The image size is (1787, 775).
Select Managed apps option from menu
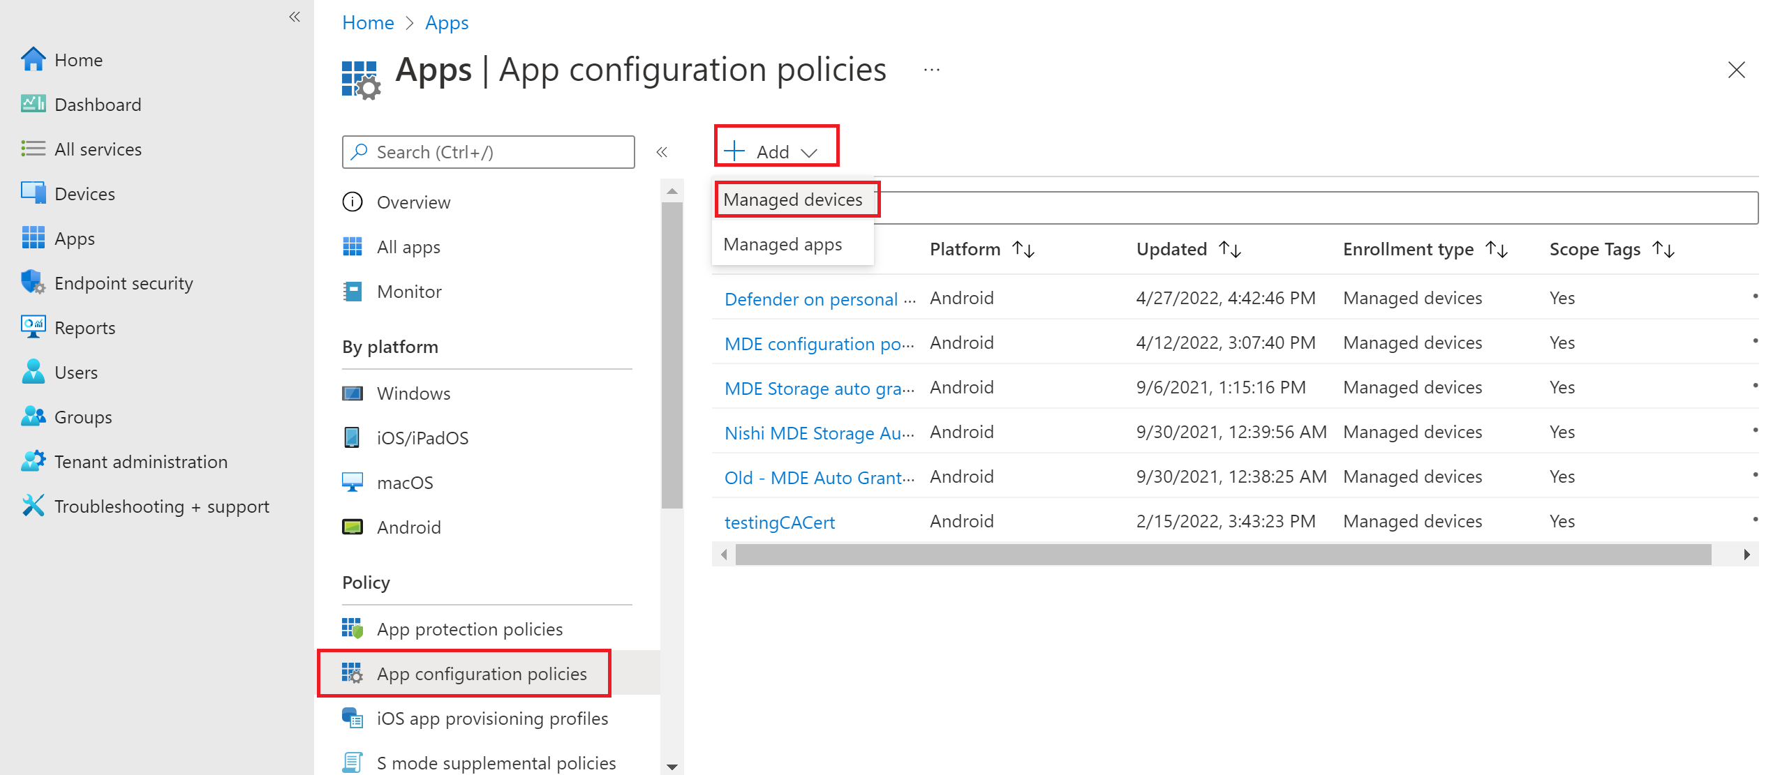782,244
